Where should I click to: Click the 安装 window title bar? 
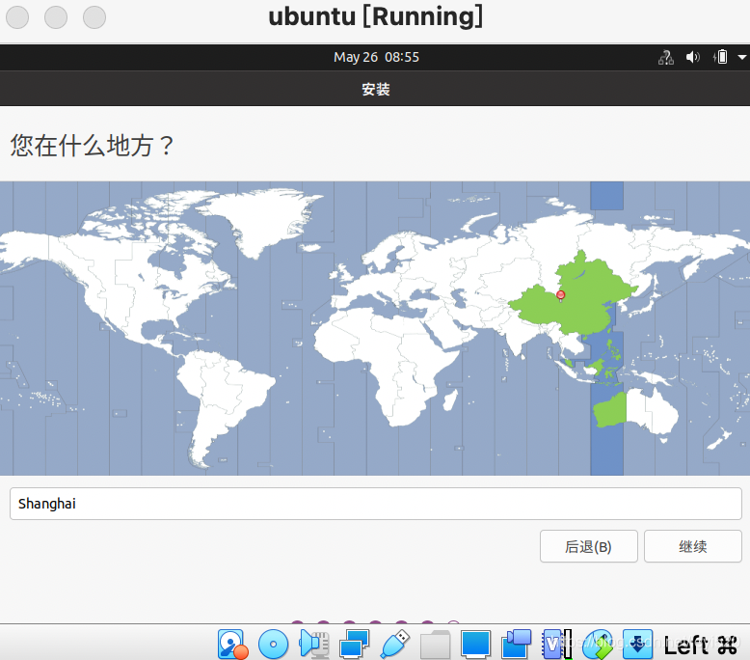[x=375, y=89]
